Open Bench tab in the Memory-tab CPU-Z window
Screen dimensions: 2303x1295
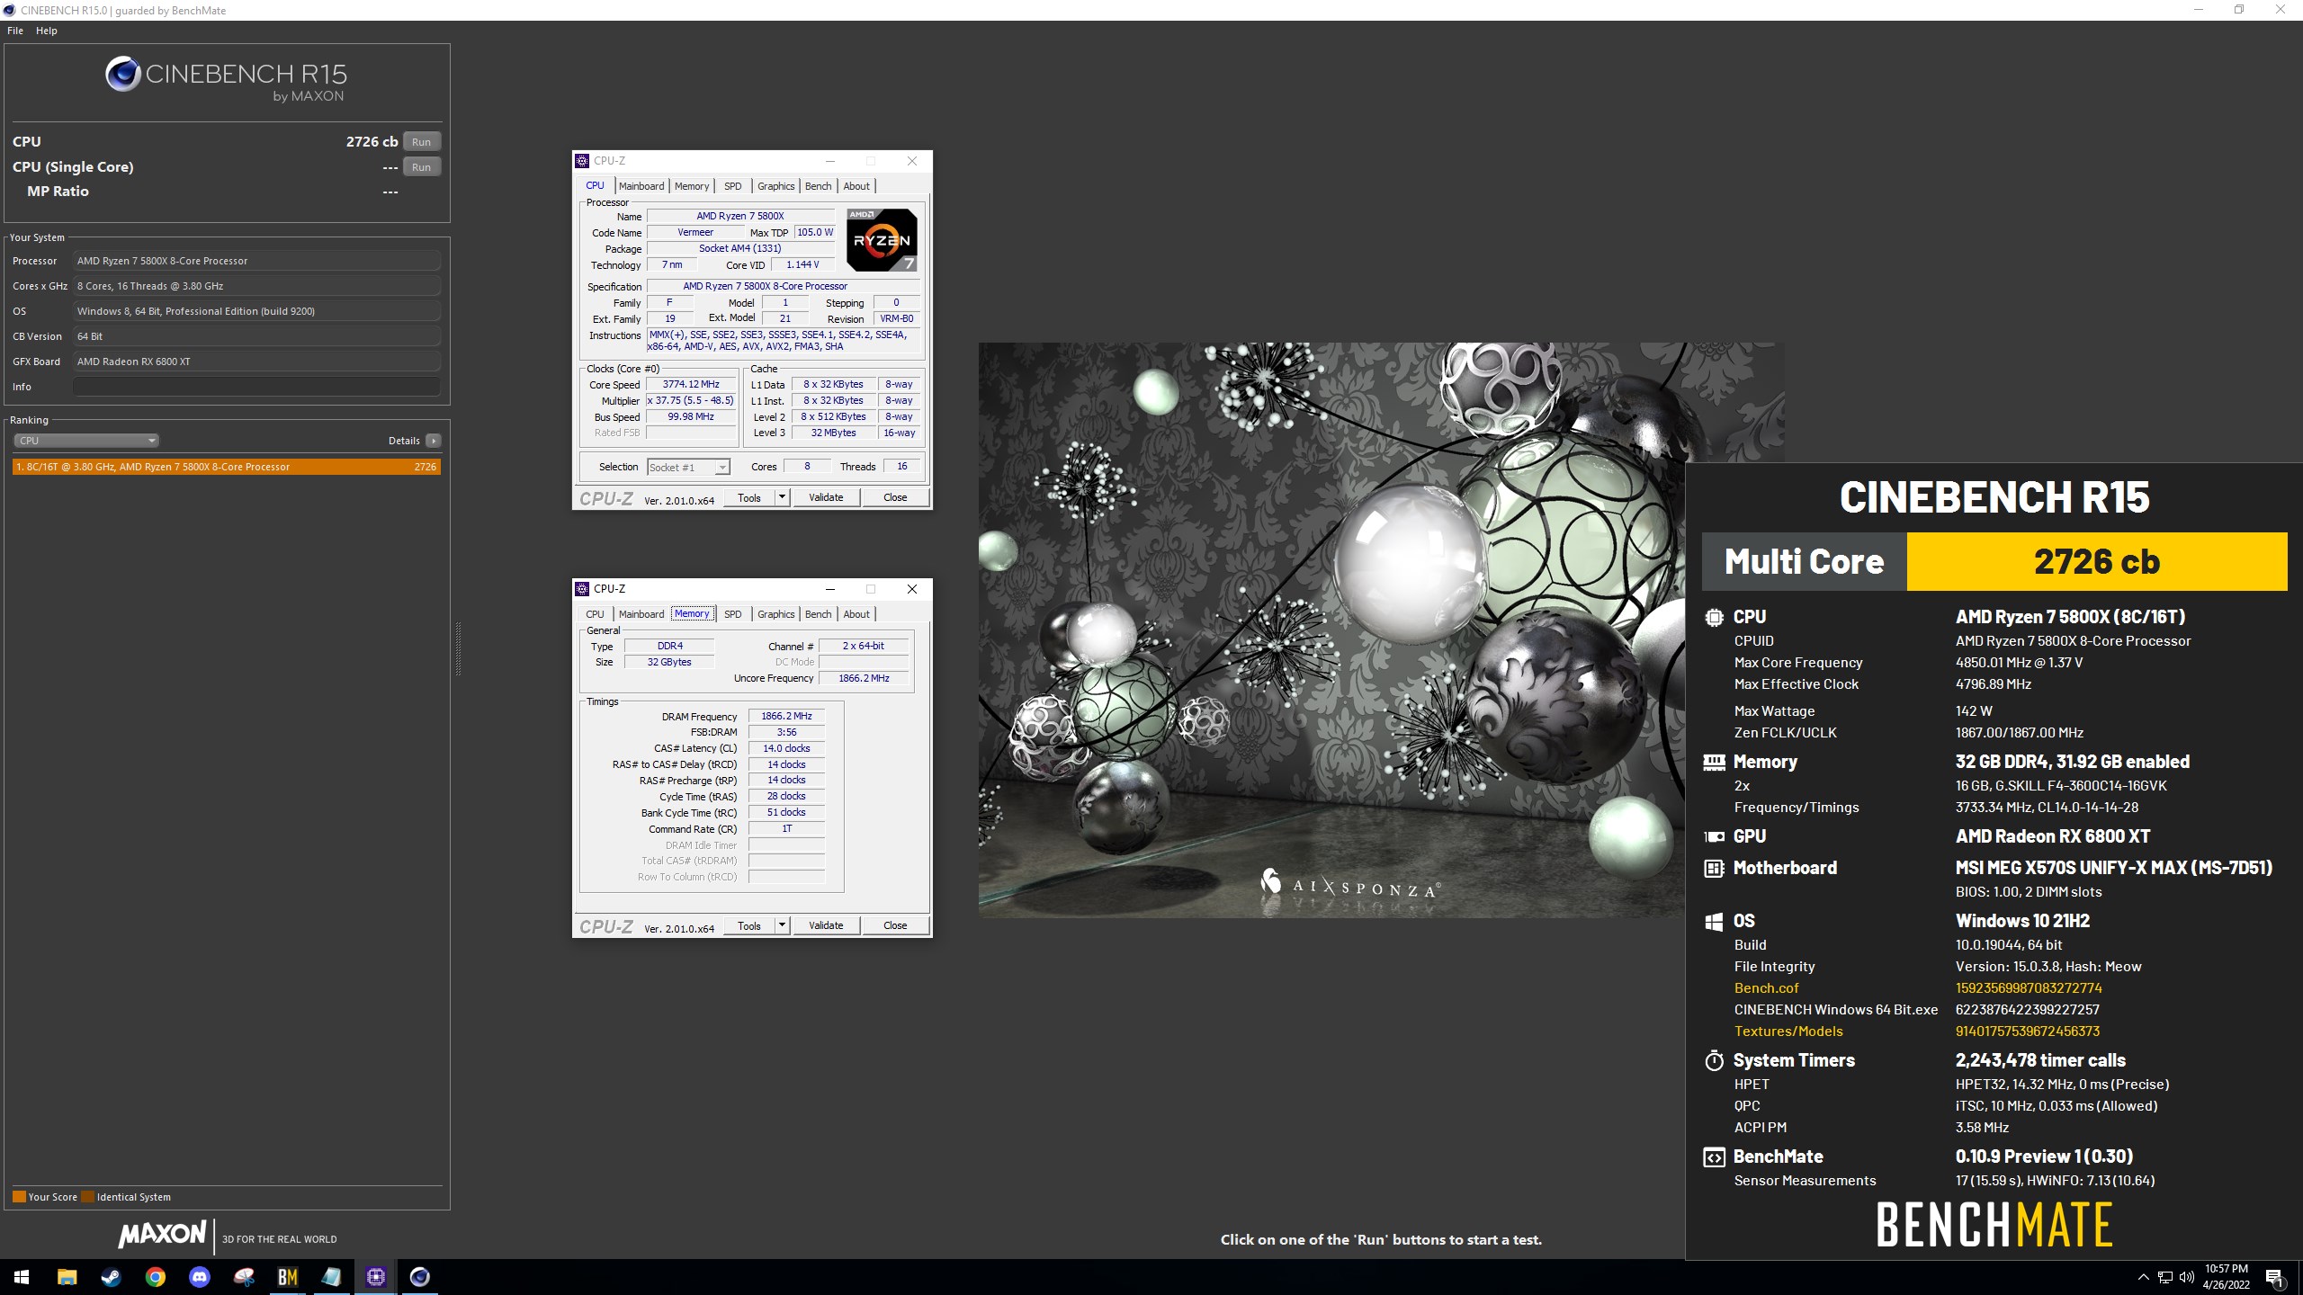pos(818,614)
